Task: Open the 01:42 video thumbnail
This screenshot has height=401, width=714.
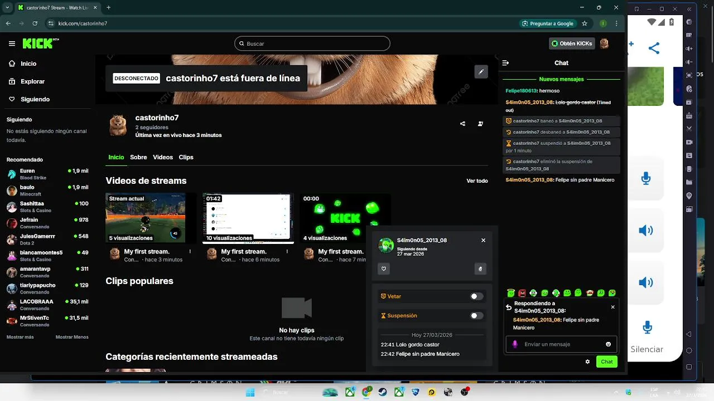Action: 248,218
